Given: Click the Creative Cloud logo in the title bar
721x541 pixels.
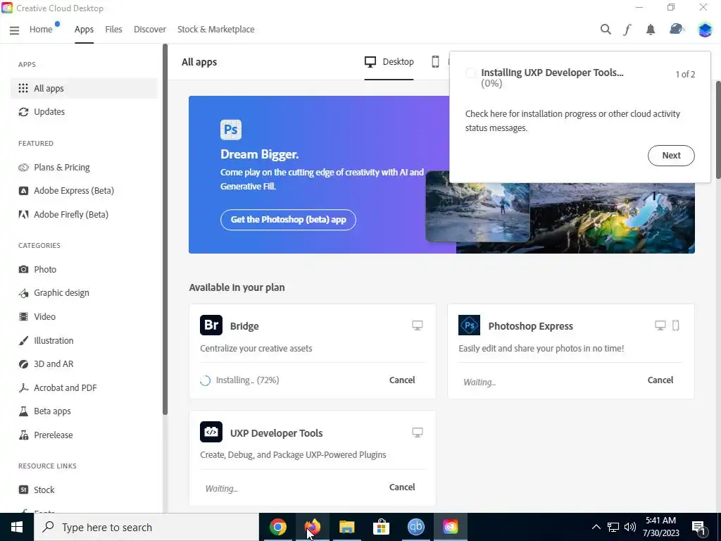Looking at the screenshot, I should (7, 8).
